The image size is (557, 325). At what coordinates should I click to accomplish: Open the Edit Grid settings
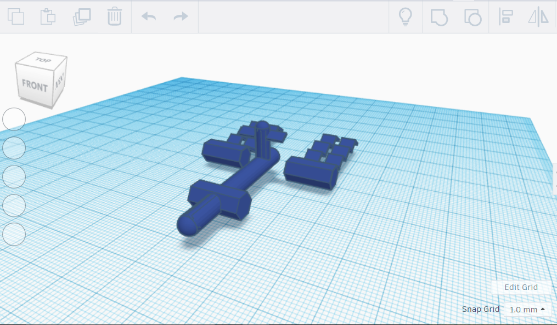coord(521,287)
